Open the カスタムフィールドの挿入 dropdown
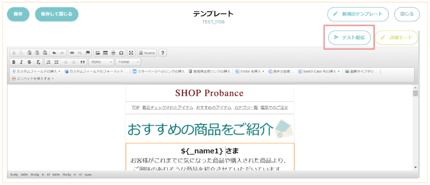 tap(36, 71)
